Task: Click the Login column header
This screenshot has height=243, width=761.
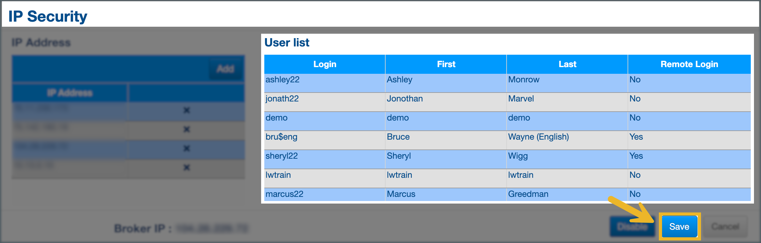Action: 325,64
